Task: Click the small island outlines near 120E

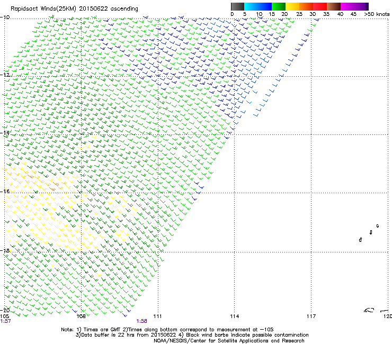Action: point(369,233)
